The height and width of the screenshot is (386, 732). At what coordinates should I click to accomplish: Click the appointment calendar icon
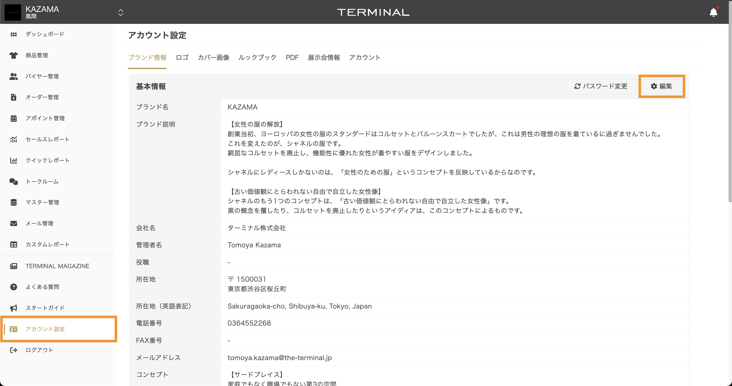click(13, 118)
